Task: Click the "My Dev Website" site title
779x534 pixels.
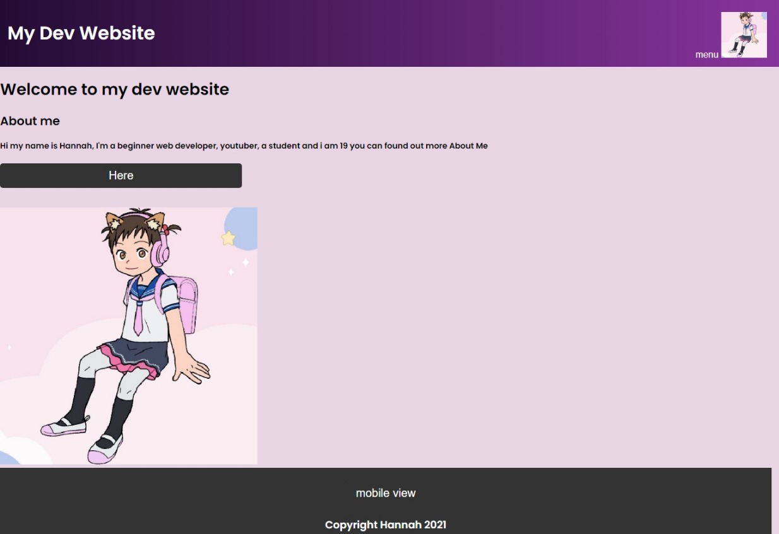Action: point(81,33)
